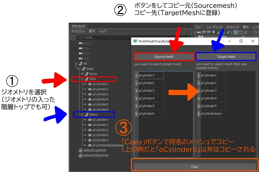259x172 pixels.
Task: Click the persp camera icon in outliner
Action: (x=81, y=43)
